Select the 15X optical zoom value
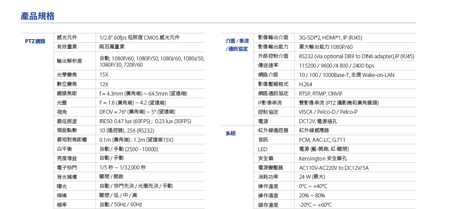Screen dimensions: 457x209 click(104, 75)
